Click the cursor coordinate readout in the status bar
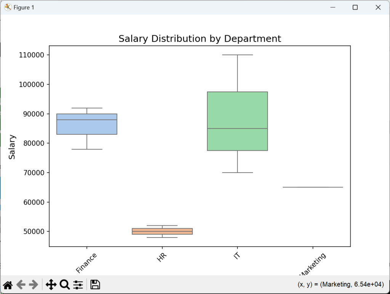The width and height of the screenshot is (390, 294). click(340, 284)
